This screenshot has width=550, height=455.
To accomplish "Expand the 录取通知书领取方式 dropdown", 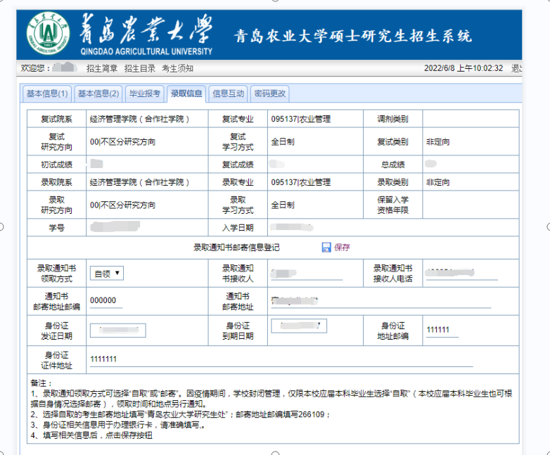I will [x=108, y=274].
